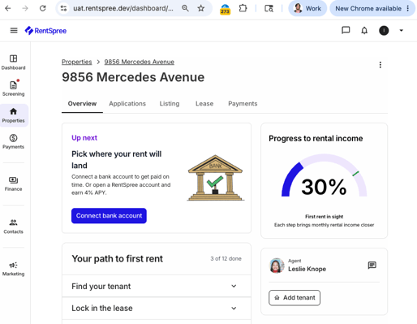Open messages chat icon in header

(346, 30)
